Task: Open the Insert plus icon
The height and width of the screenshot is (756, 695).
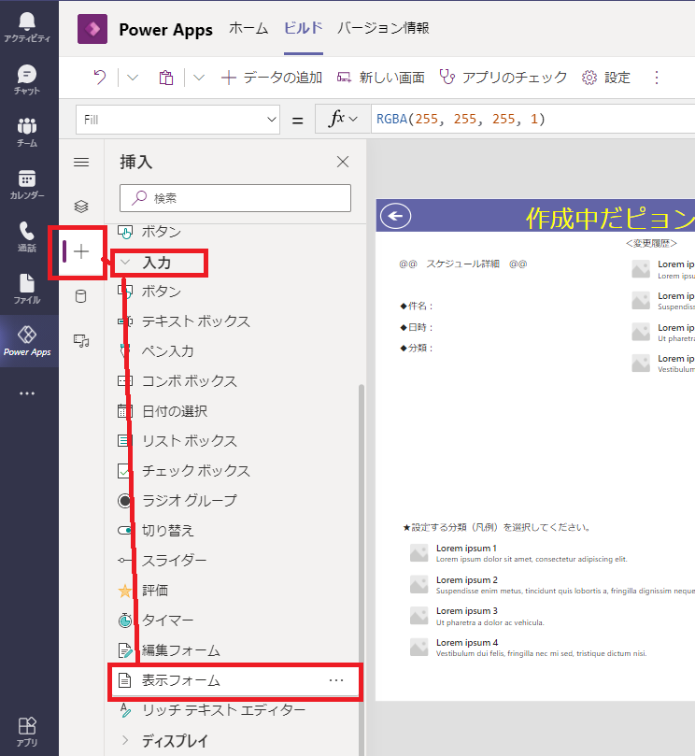Action: tap(81, 251)
